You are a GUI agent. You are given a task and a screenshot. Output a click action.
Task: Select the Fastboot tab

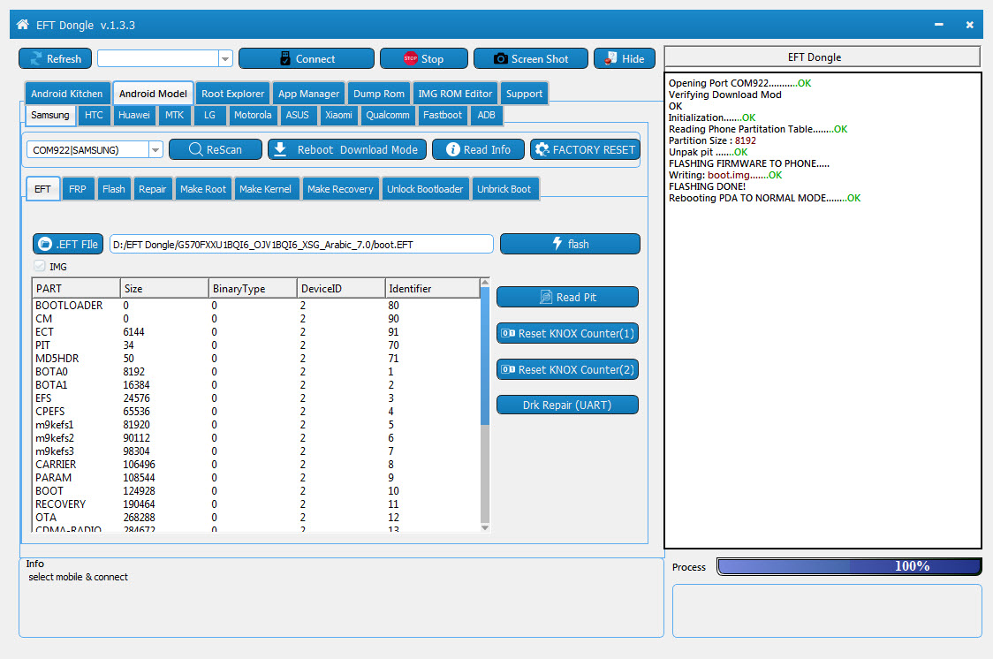click(x=443, y=115)
